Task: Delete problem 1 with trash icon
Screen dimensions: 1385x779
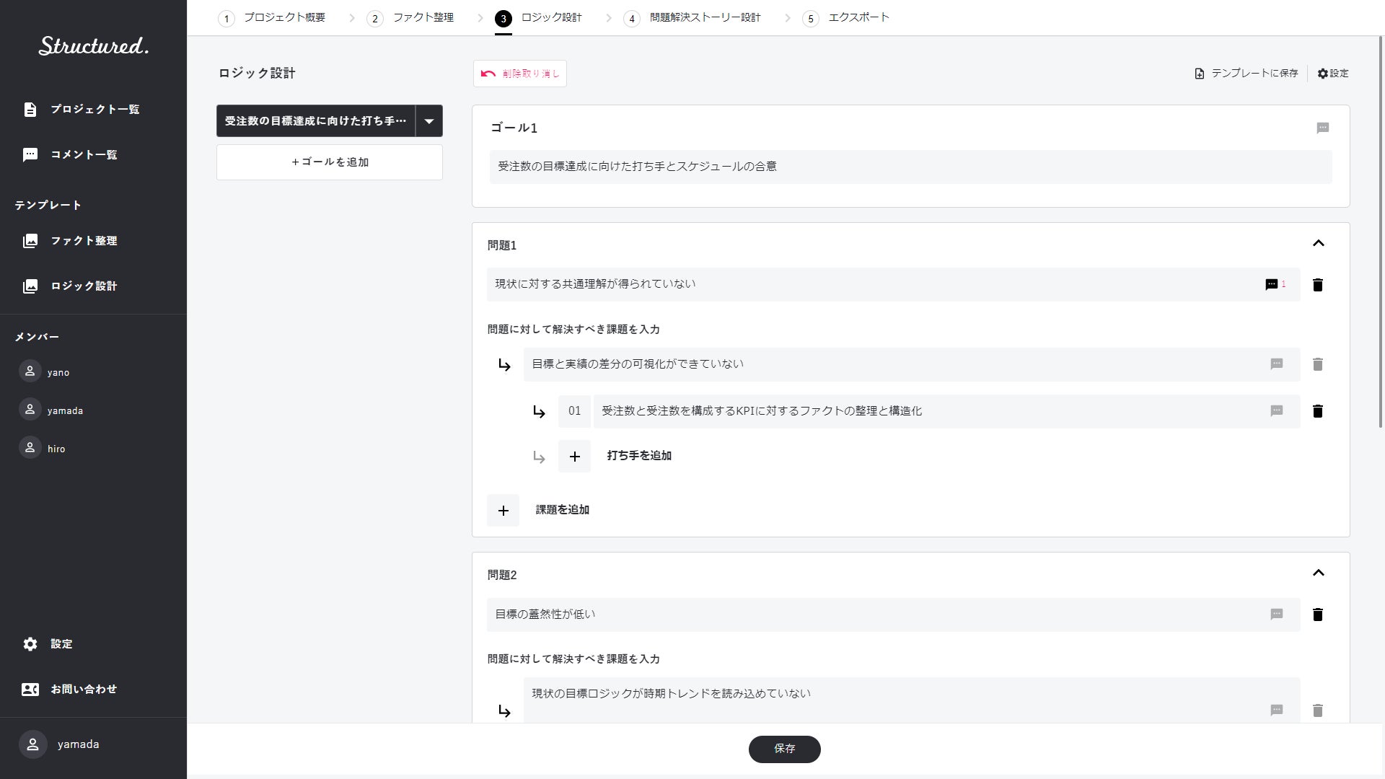Action: [x=1317, y=285]
